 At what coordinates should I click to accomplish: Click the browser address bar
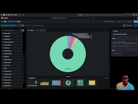point(104,15)
